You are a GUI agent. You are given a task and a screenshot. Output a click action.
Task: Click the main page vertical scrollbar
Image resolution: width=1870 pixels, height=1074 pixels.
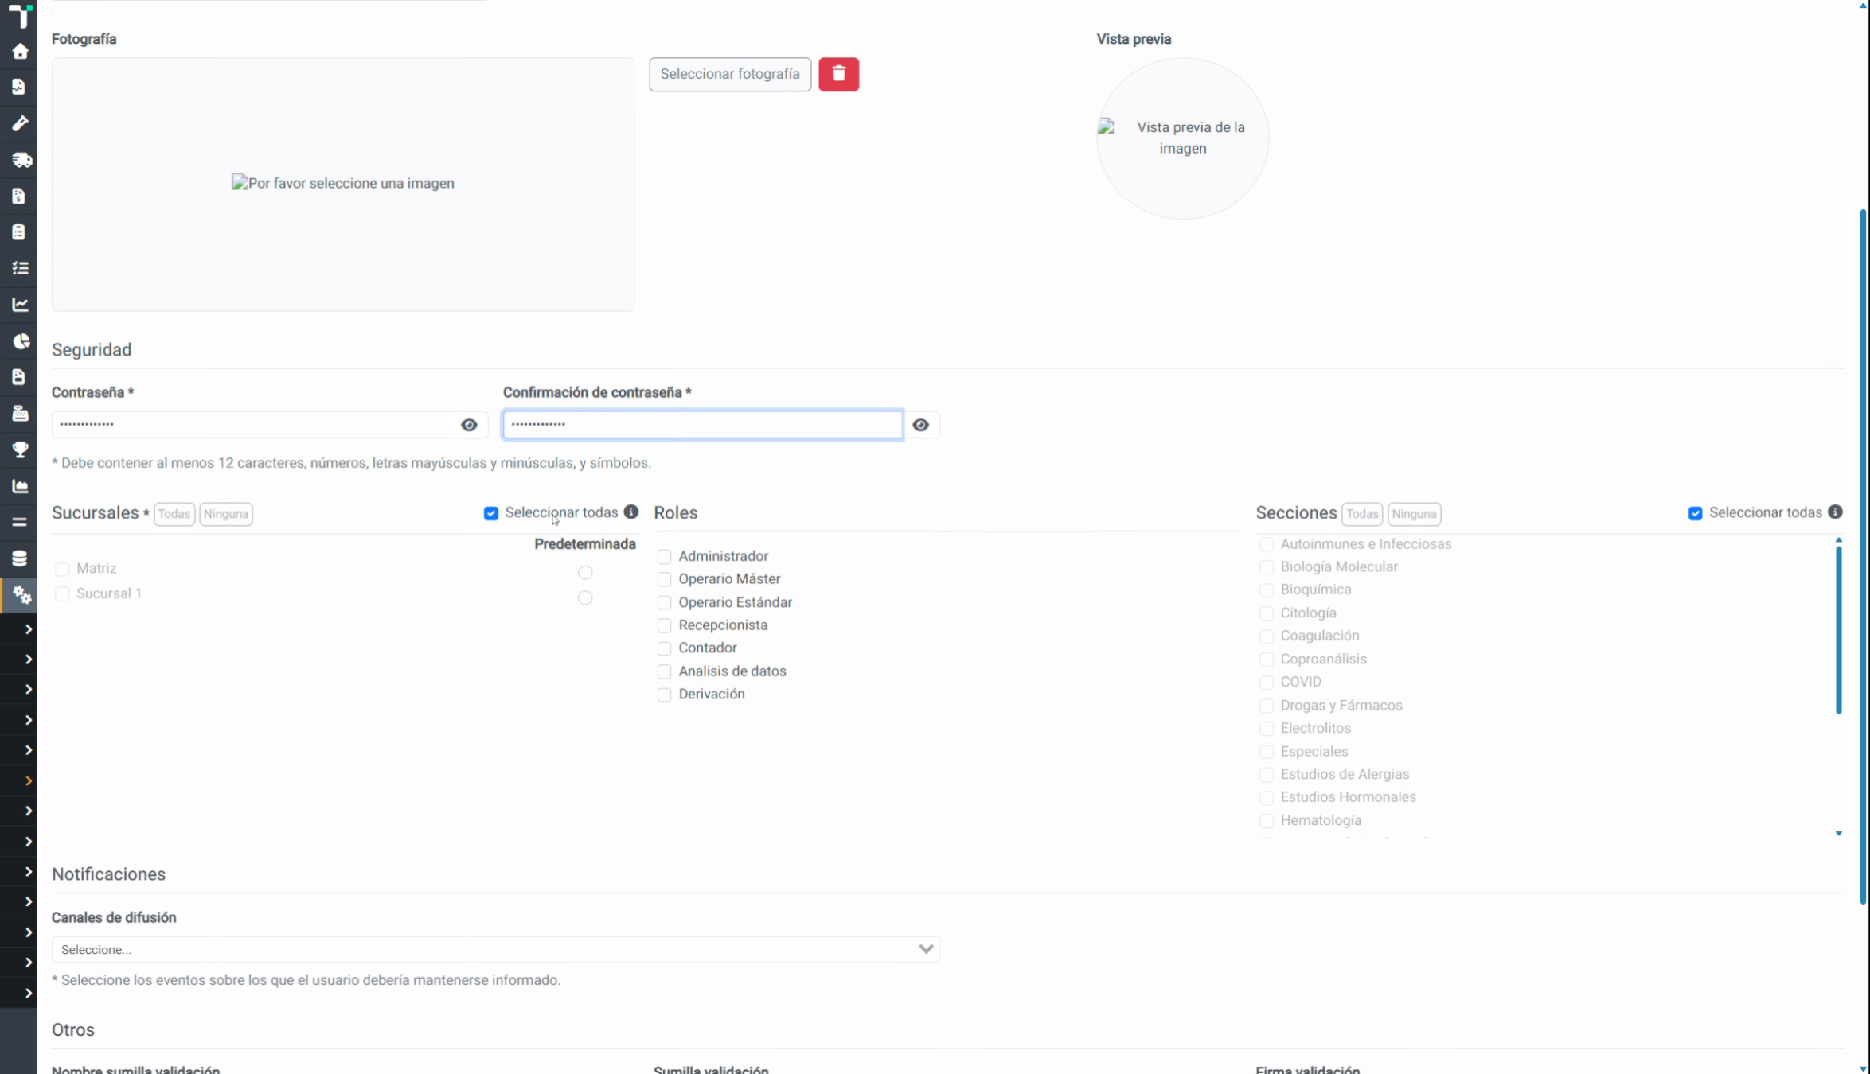coord(1863,557)
